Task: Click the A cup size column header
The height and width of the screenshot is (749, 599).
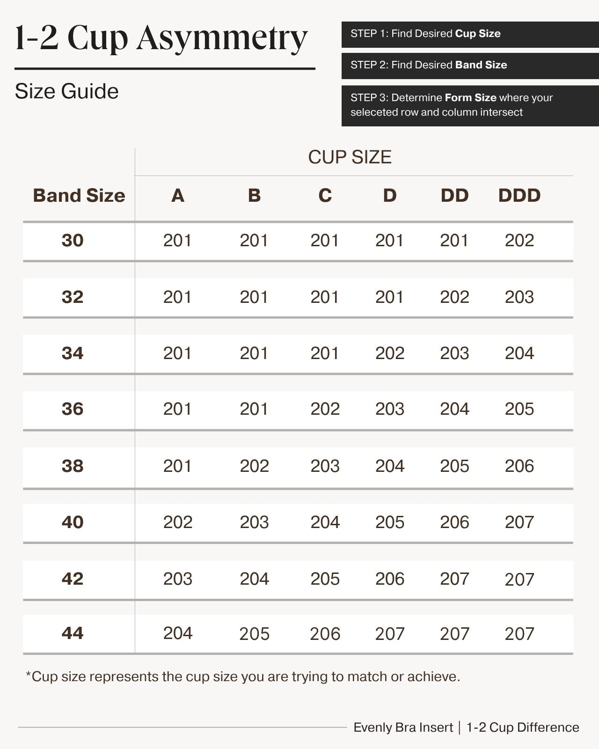Action: pyautogui.click(x=177, y=195)
